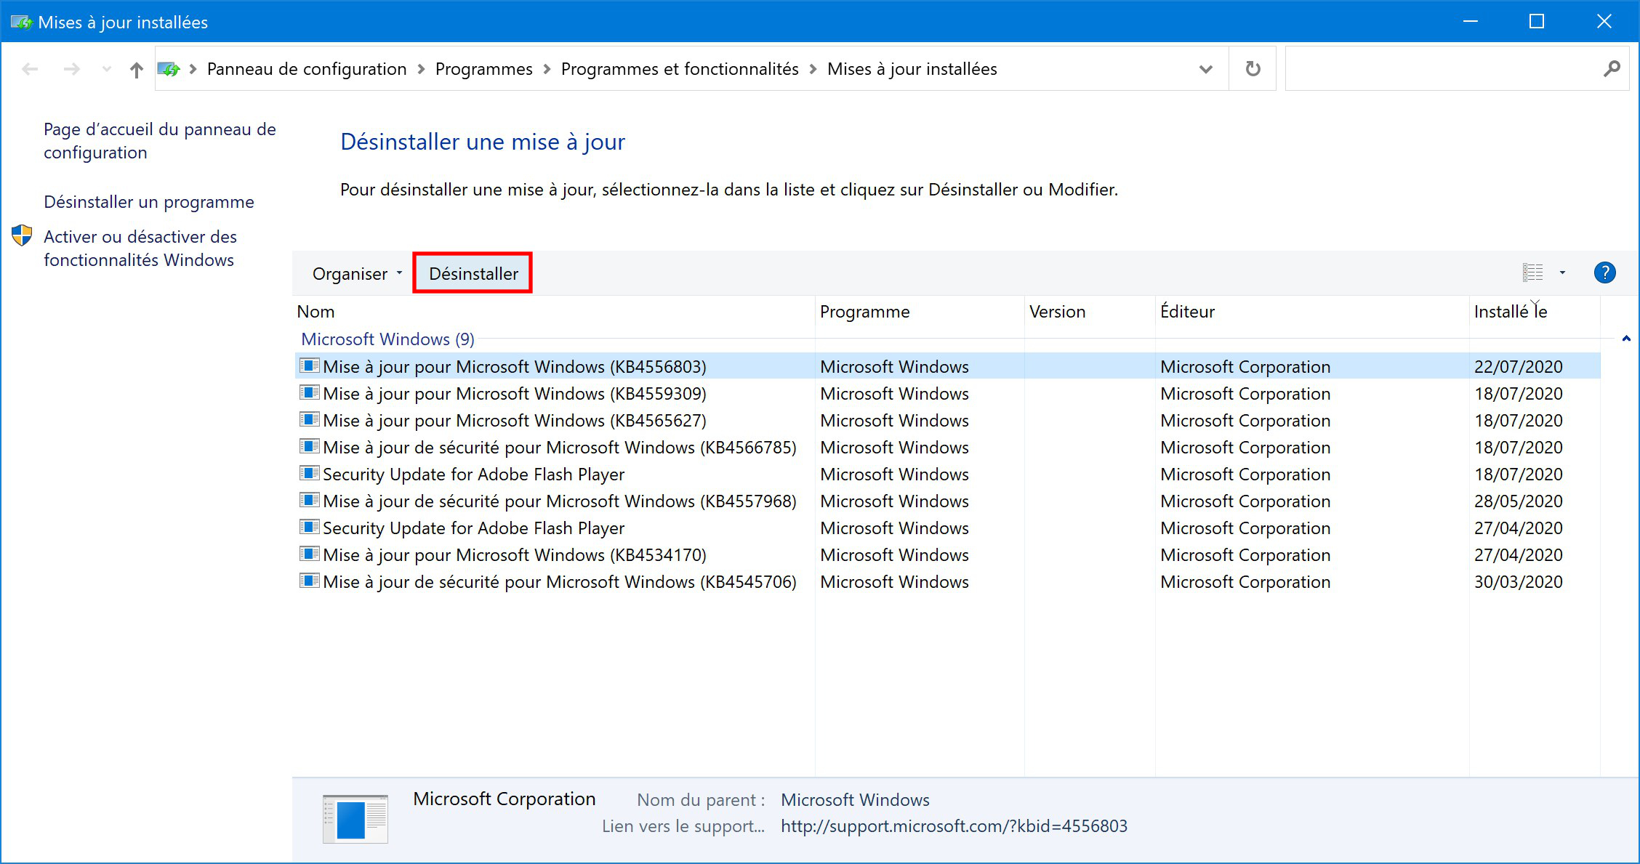This screenshot has height=864, width=1640.
Task: Open Désinstaller un programme link
Action: tap(149, 202)
